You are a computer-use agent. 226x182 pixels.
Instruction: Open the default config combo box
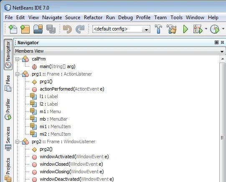click(121, 29)
